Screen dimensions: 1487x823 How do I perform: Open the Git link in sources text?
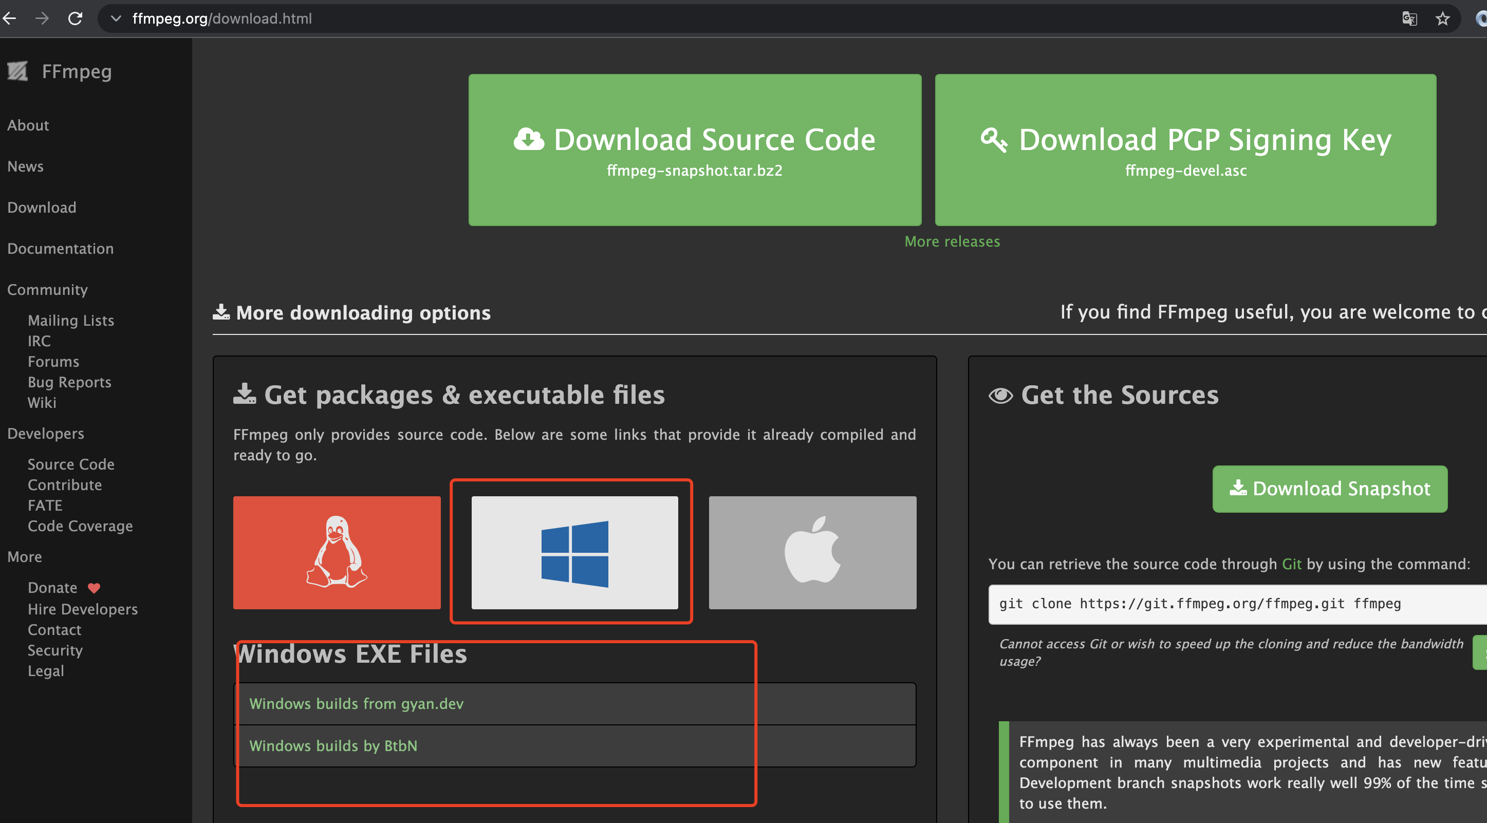click(x=1291, y=564)
